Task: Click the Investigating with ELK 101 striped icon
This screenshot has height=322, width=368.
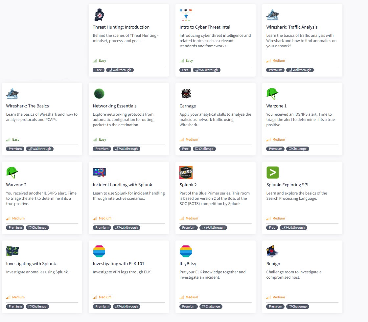Action: click(x=99, y=251)
